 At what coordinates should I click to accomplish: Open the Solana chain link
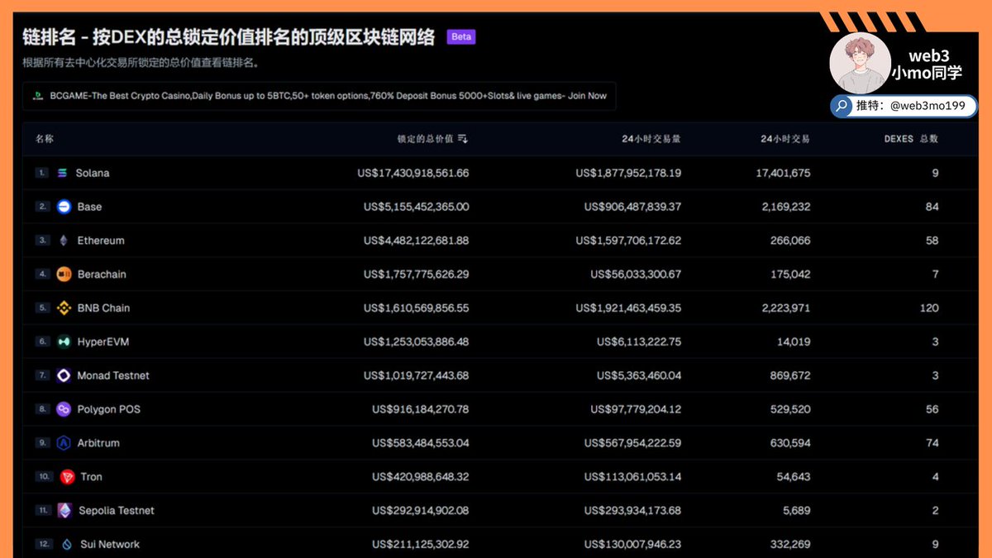[93, 173]
